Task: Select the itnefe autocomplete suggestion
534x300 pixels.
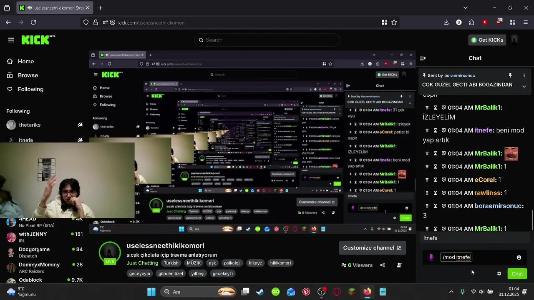Action: [475, 238]
